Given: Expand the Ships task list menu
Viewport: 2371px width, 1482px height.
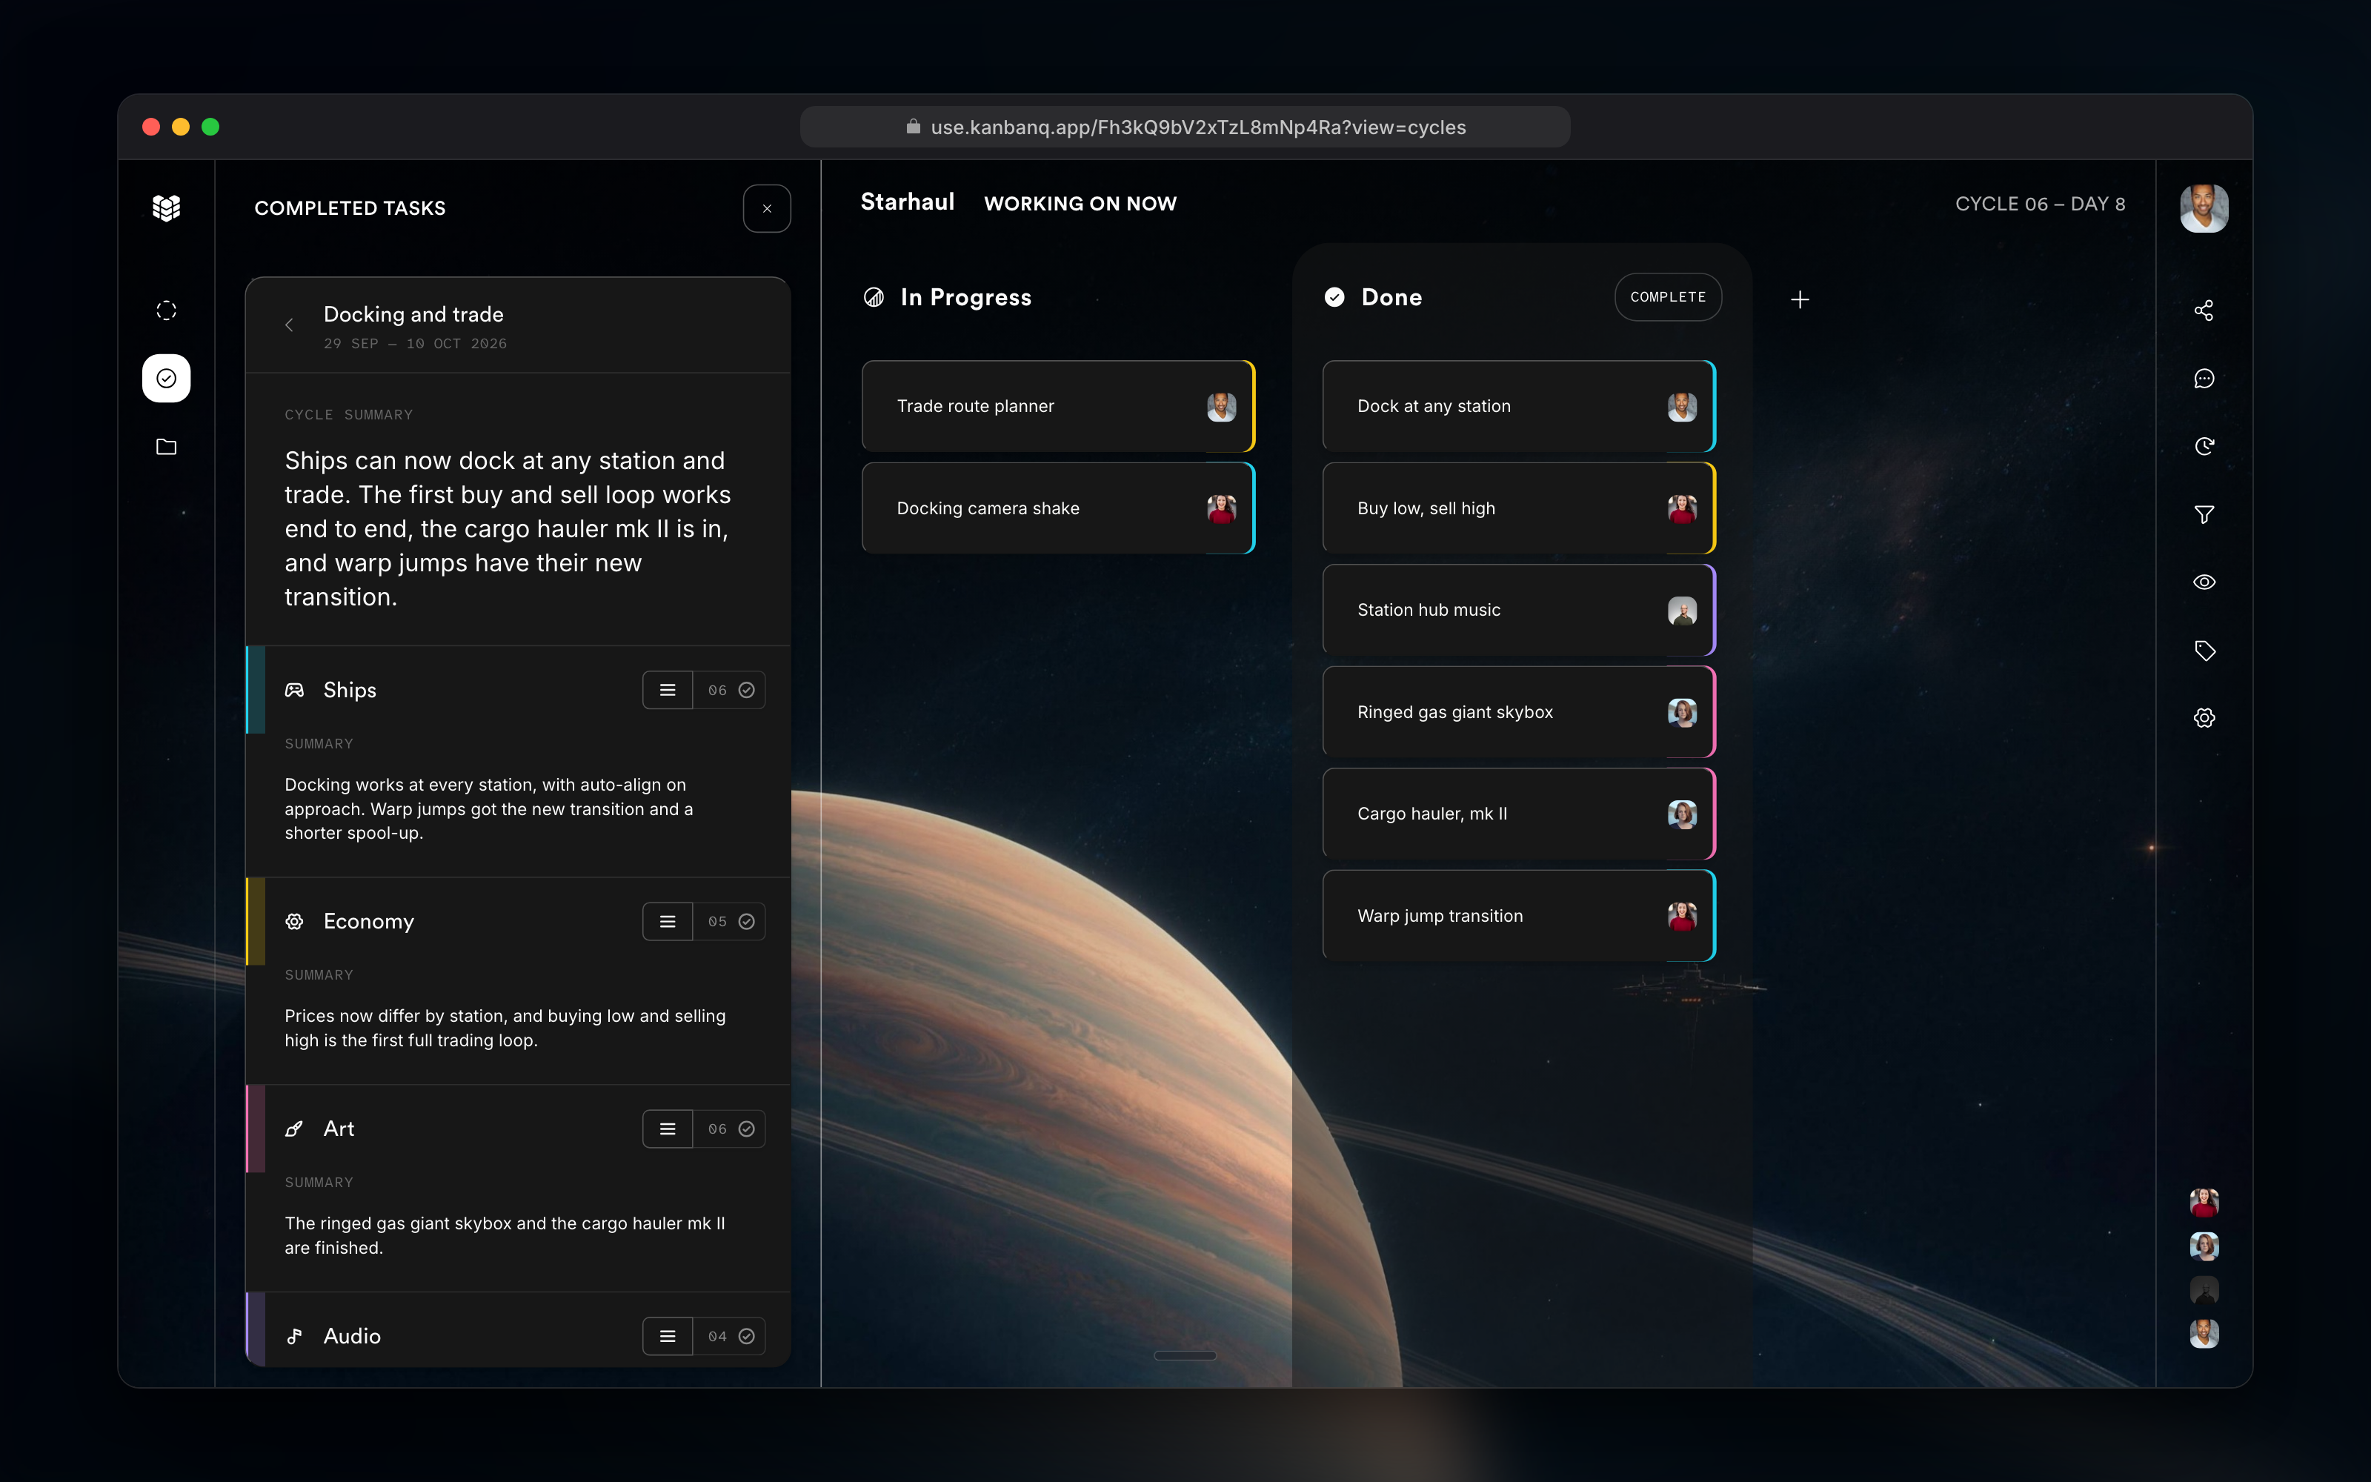Looking at the screenshot, I should point(667,690).
